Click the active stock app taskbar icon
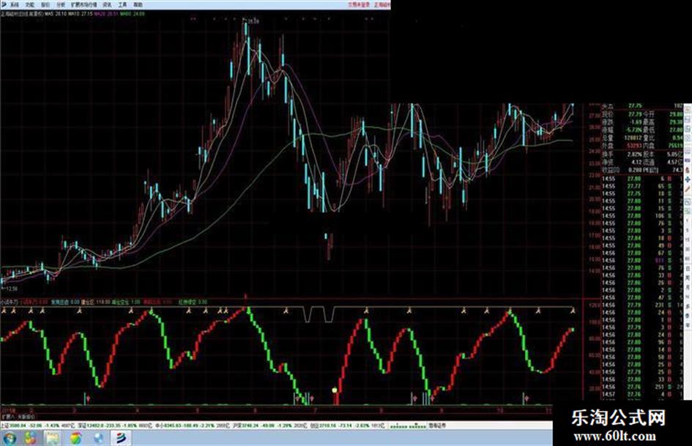 click(121, 438)
